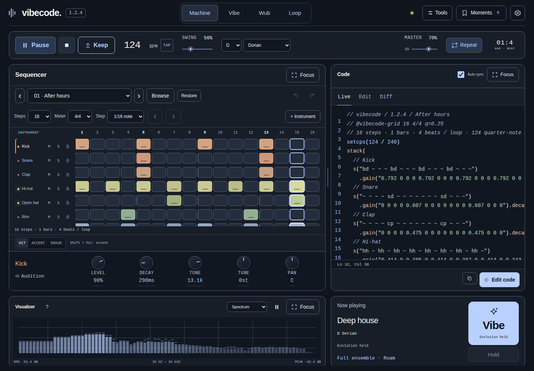The height and width of the screenshot is (371, 534).
Task: Go to next pattern with right chevron
Action: [139, 96]
